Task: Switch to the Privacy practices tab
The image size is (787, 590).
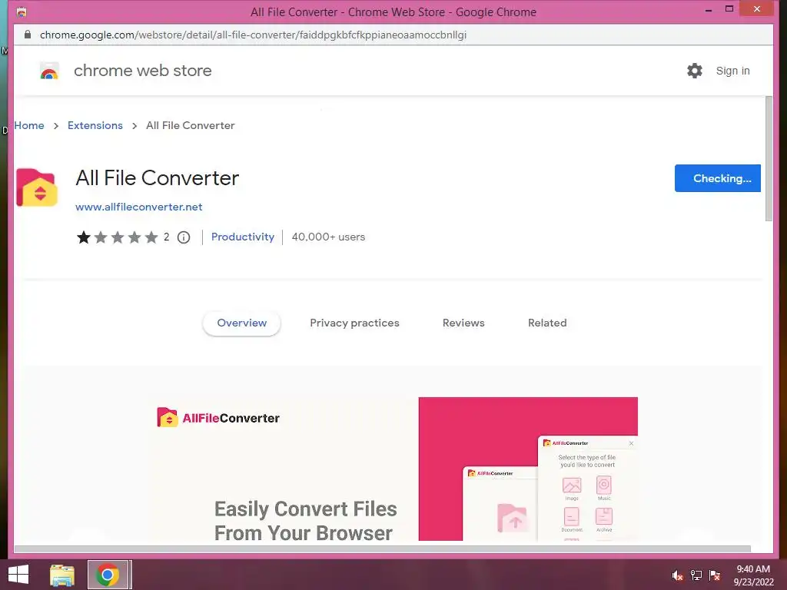Action: (354, 323)
